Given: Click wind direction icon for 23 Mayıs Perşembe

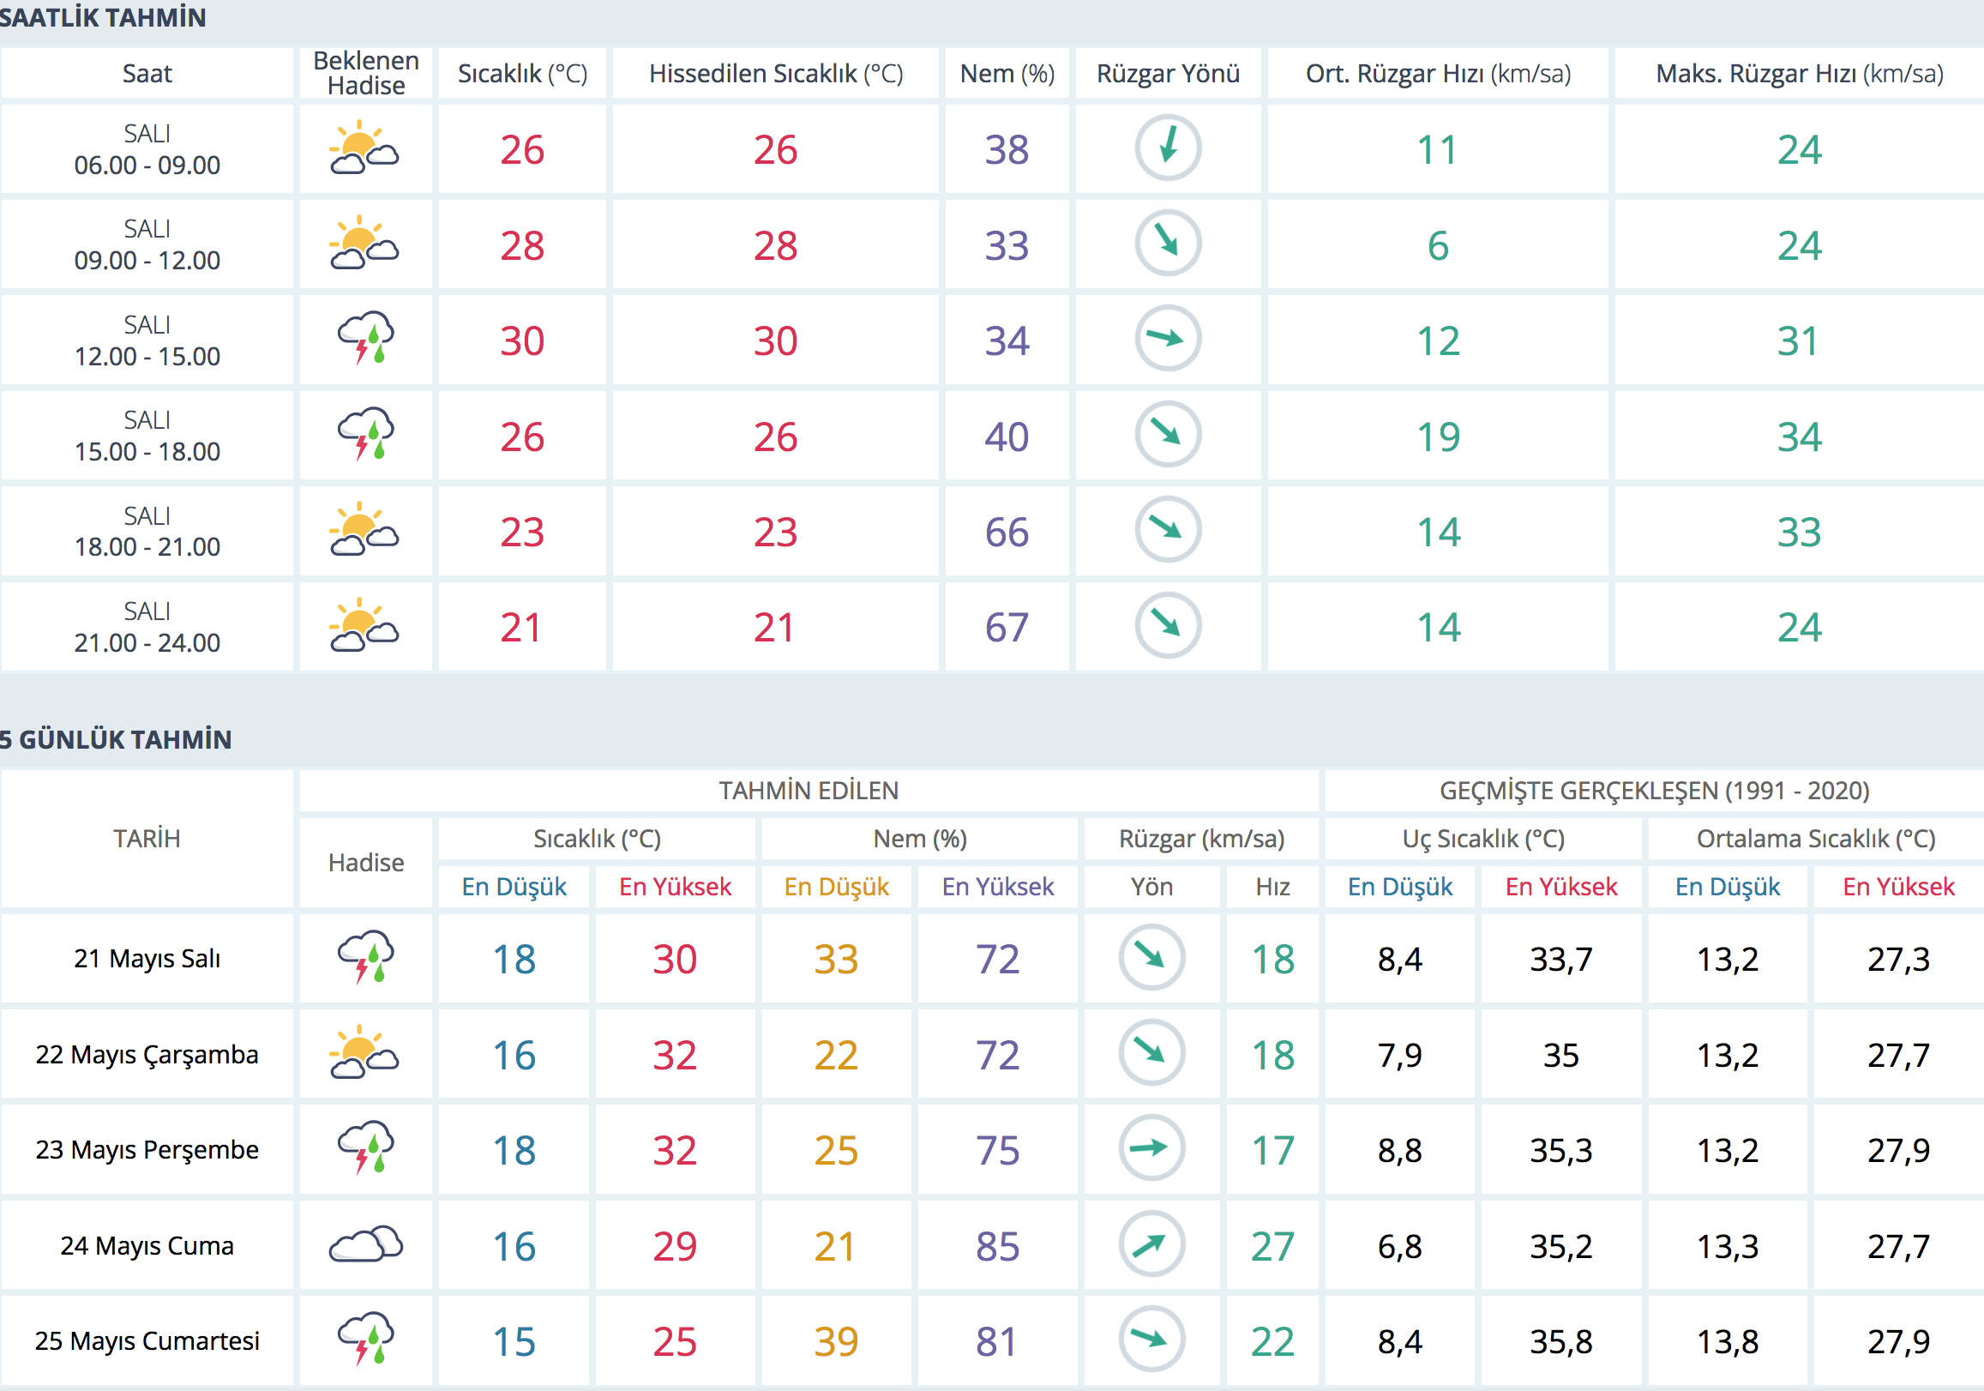Looking at the screenshot, I should click(1151, 1149).
